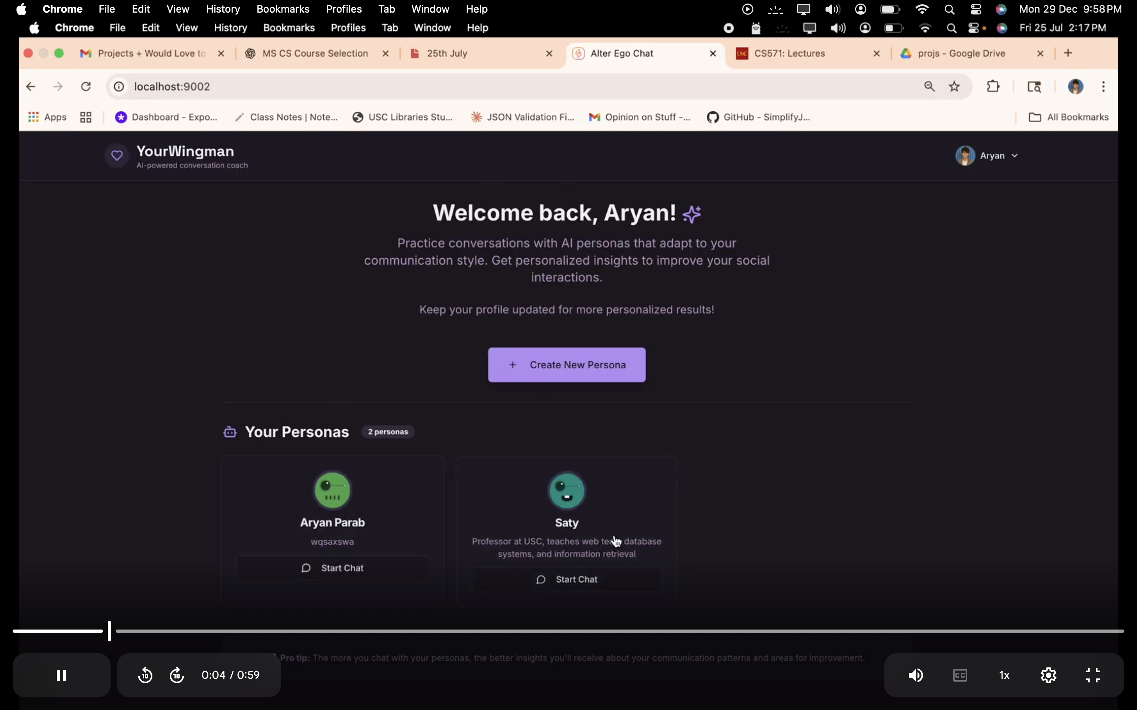Open the Apps bookmark shortcut

pos(47,117)
